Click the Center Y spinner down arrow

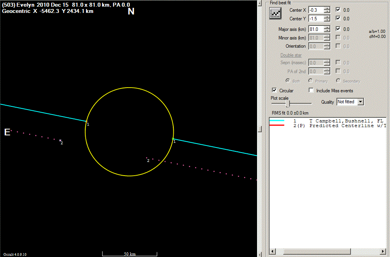pos(327,20)
